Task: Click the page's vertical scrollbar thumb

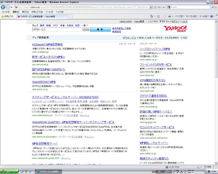Action: [x=216, y=50]
